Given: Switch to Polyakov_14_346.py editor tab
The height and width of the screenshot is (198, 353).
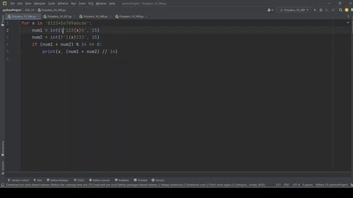Looking at the screenshot, I should click(x=23, y=16).
